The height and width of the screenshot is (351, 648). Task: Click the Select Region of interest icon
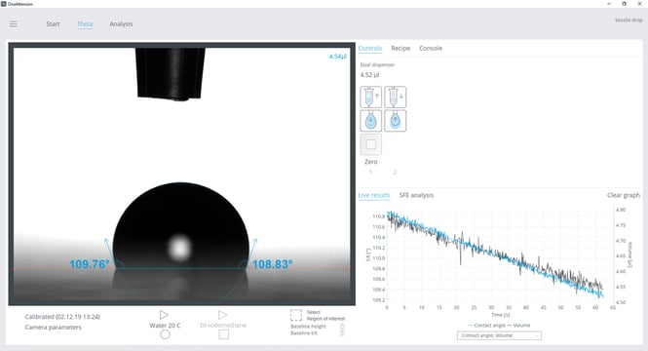296,316
